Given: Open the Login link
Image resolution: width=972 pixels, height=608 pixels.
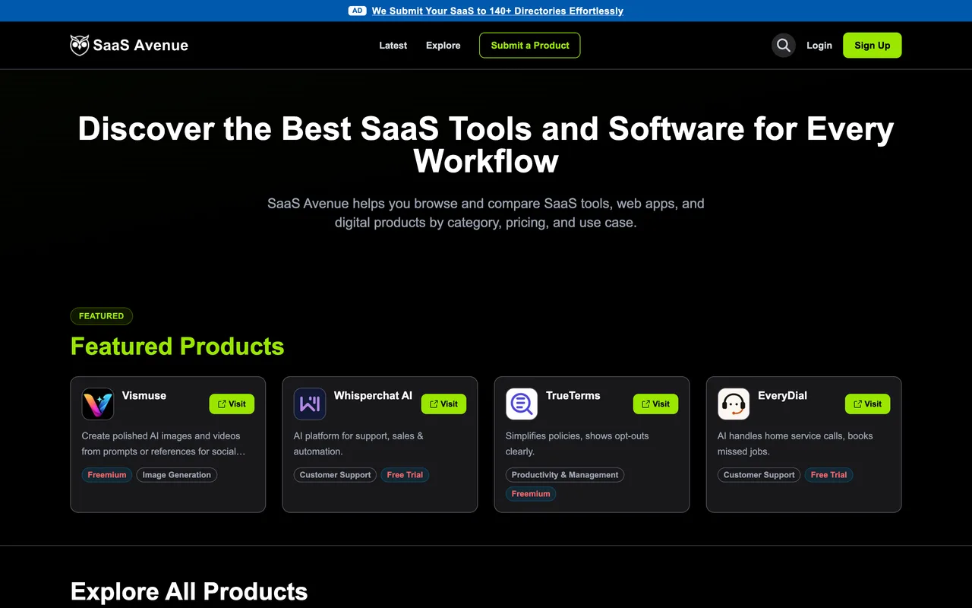Looking at the screenshot, I should (x=819, y=46).
